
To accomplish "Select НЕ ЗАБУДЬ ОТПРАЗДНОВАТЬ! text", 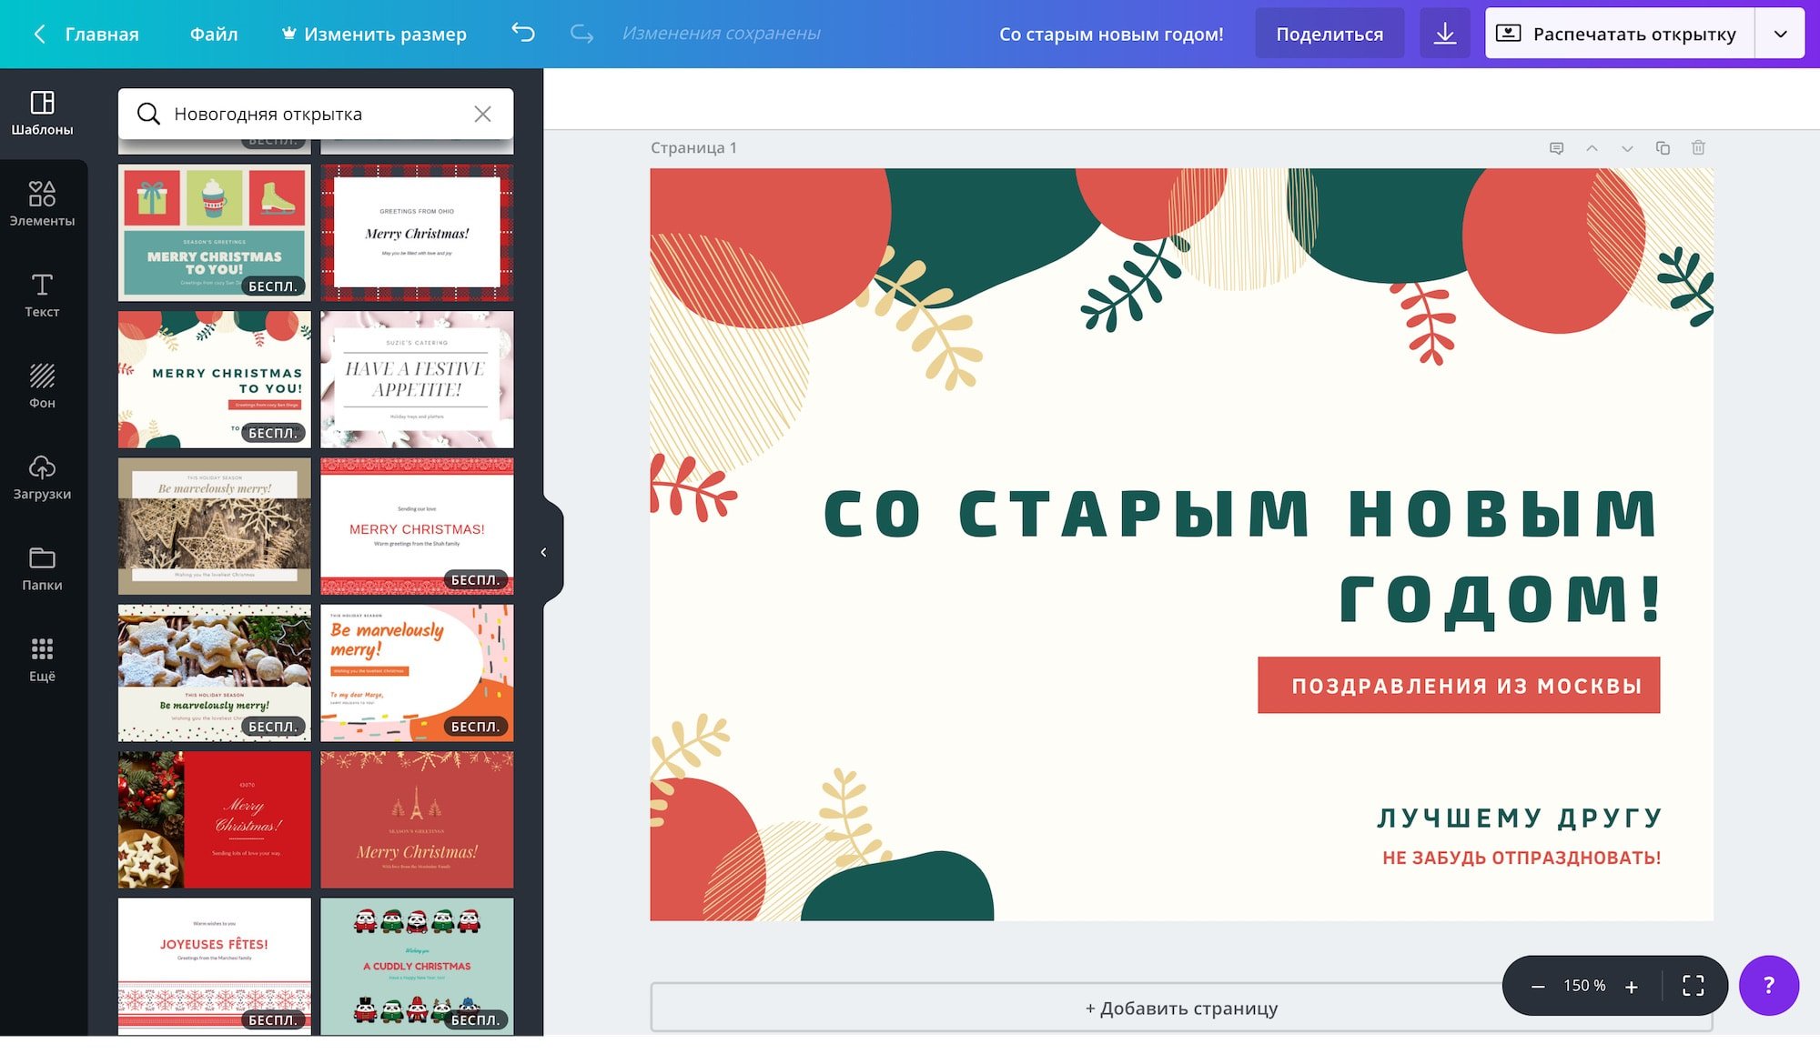I will (x=1522, y=858).
